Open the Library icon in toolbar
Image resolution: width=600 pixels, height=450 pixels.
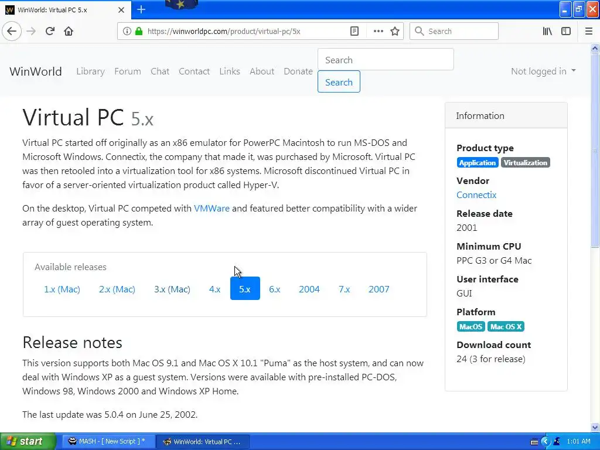(547, 31)
